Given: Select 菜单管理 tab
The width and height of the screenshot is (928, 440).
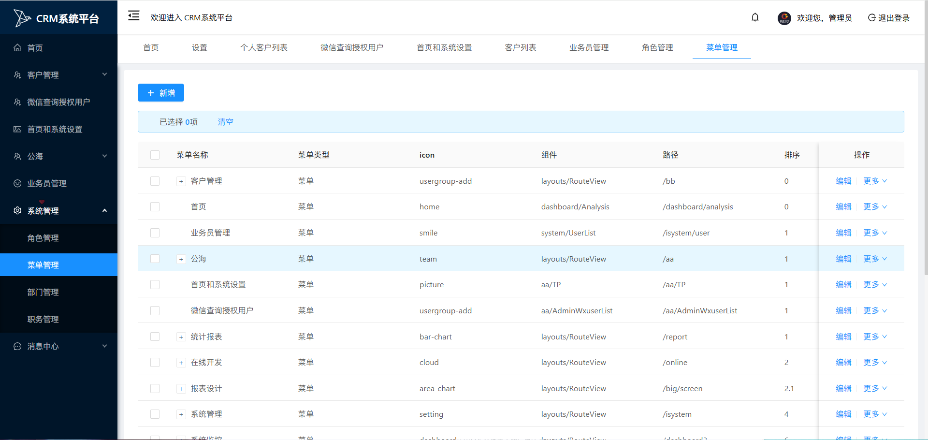Looking at the screenshot, I should click(722, 47).
